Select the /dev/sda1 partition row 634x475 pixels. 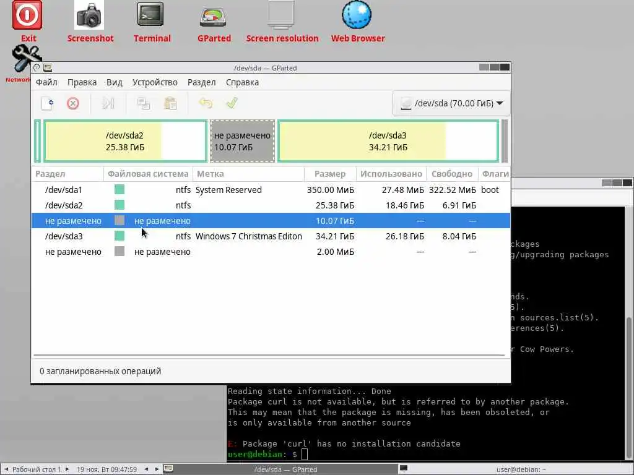271,190
